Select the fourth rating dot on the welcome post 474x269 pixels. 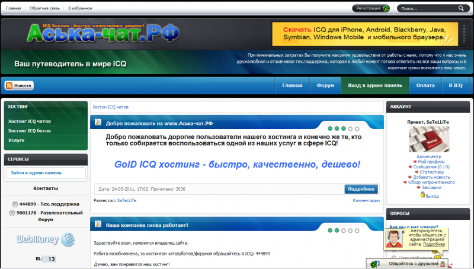click(x=350, y=129)
